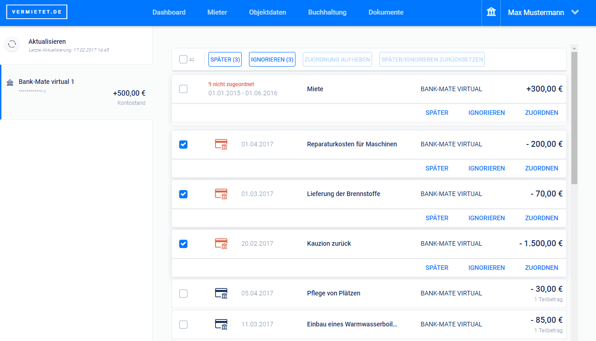The width and height of the screenshot is (596, 341).
Task: Check the Einbau eines Warmwasserboiler checkbox
Action: point(183,325)
